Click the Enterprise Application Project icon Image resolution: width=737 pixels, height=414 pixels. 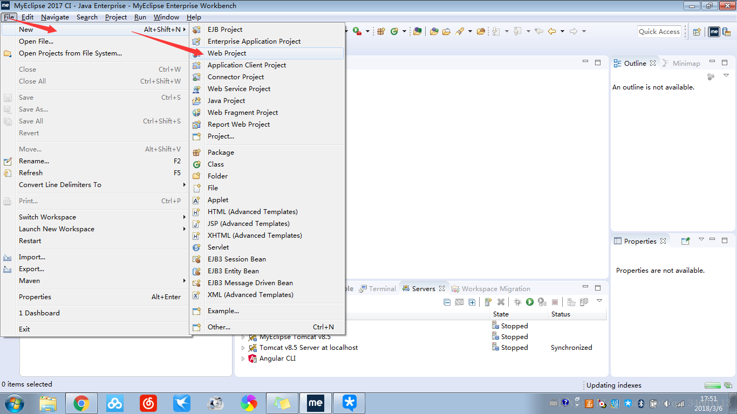(x=197, y=42)
